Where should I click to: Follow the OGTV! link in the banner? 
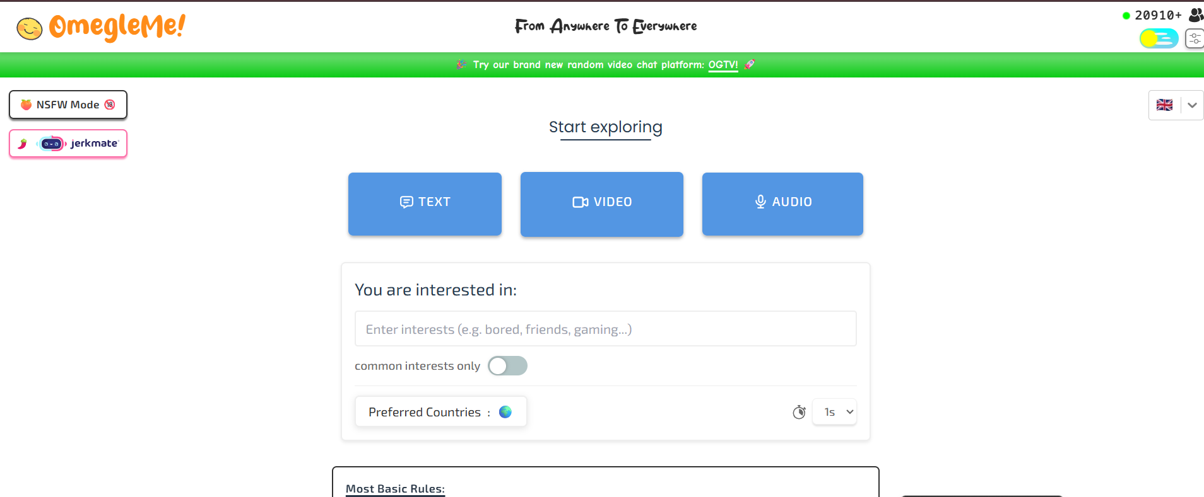tap(723, 65)
